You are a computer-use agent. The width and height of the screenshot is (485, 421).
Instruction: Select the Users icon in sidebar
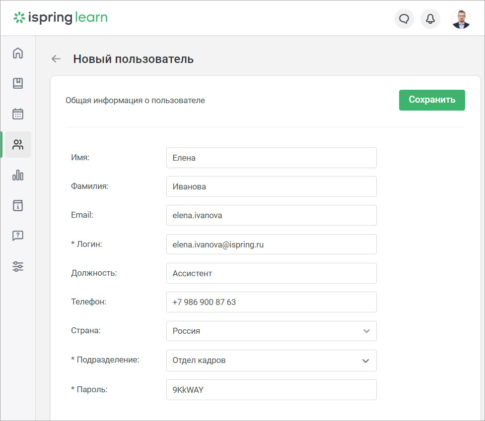[18, 145]
